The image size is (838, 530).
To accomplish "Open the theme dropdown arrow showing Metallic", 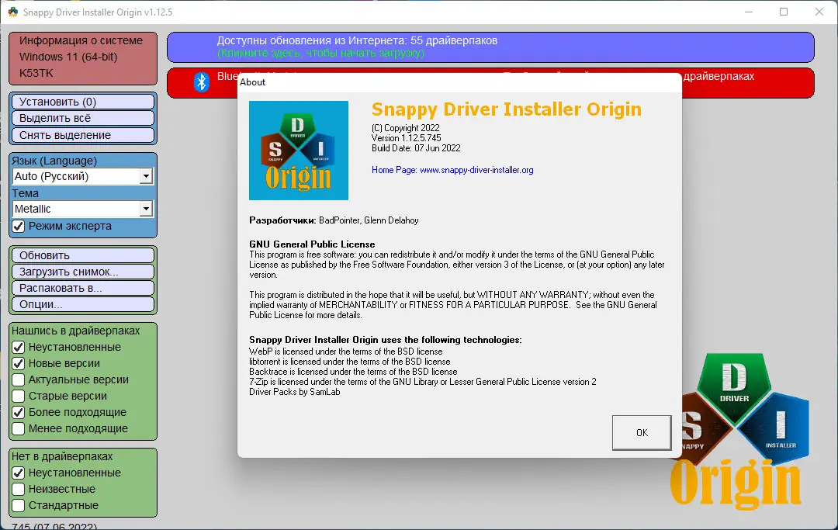I will tap(146, 209).
